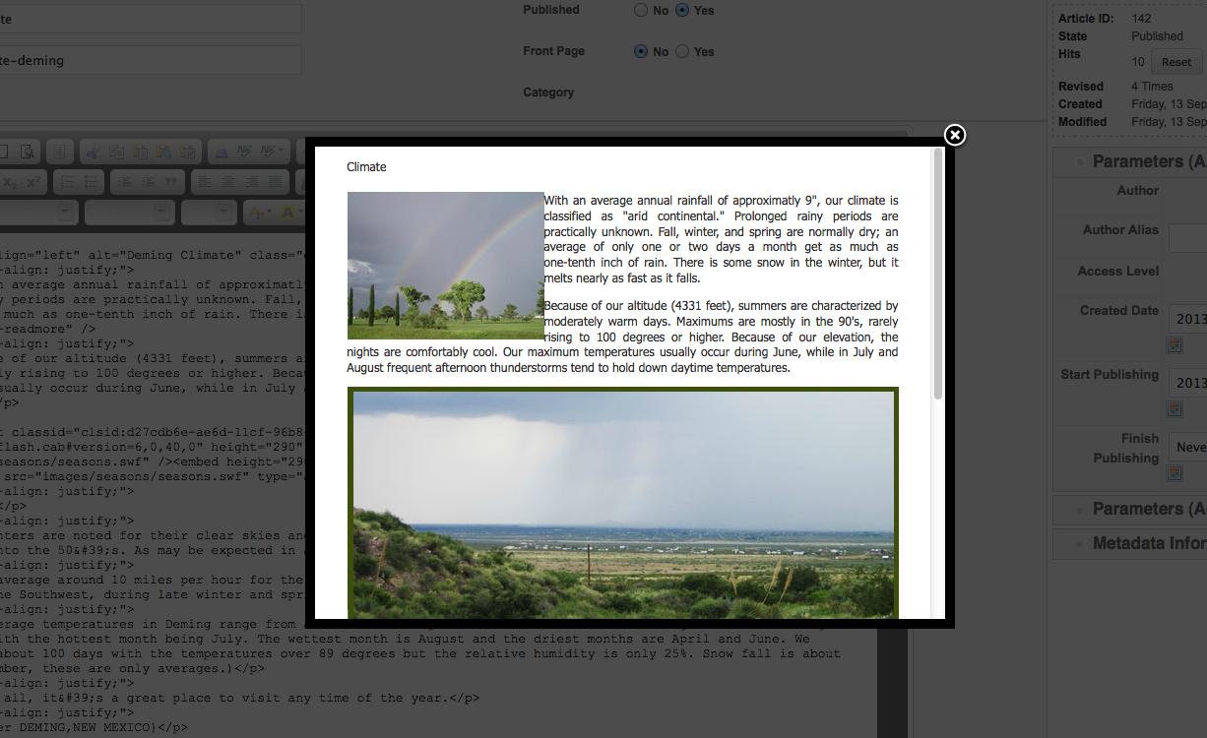1207x738 pixels.
Task: Reset the article hits counter
Action: pos(1175,62)
